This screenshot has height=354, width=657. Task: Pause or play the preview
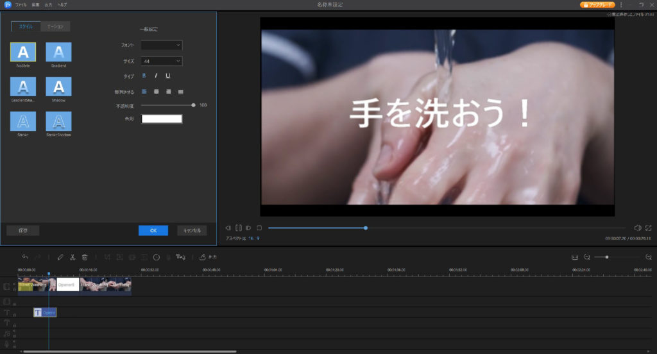(x=239, y=228)
